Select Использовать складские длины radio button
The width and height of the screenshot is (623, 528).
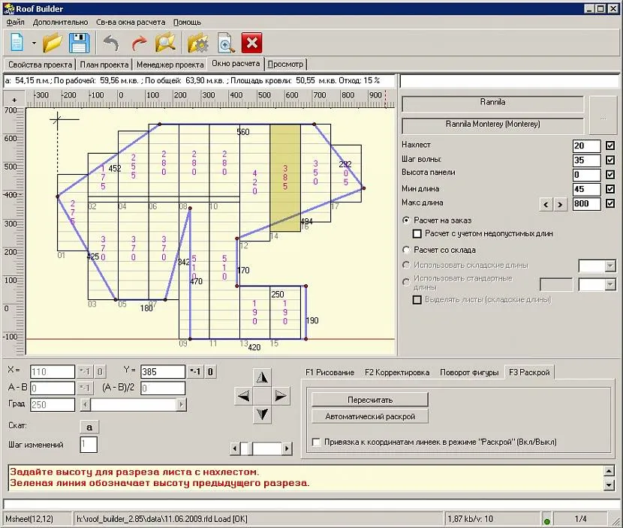[x=406, y=265]
